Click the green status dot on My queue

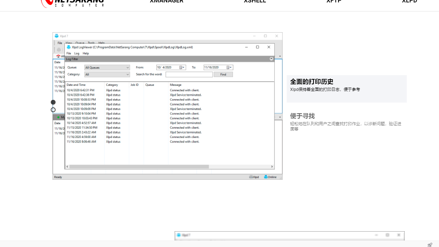[x=58, y=117]
